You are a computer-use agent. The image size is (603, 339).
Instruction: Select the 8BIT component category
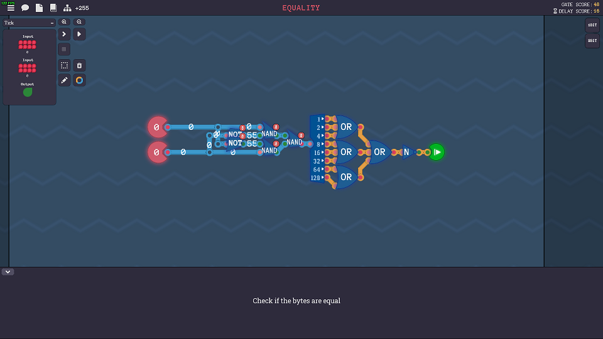click(592, 41)
